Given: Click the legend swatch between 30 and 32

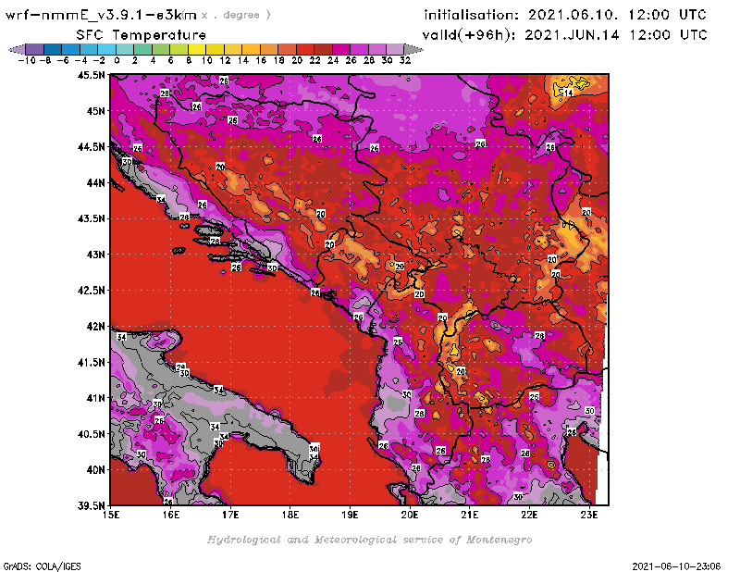Looking at the screenshot, I should pyautogui.click(x=395, y=49).
